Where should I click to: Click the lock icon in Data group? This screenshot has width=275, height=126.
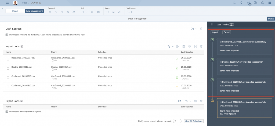pyautogui.click(x=114, y=12)
